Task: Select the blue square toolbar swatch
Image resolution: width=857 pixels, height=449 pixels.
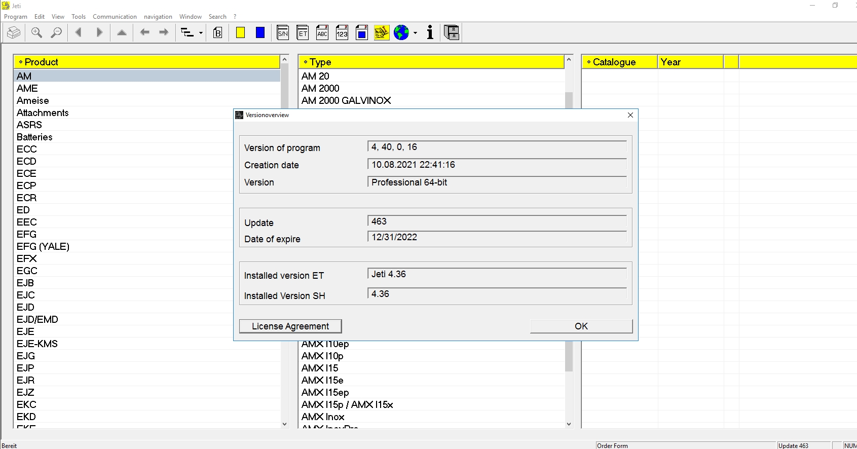Action: coord(260,33)
